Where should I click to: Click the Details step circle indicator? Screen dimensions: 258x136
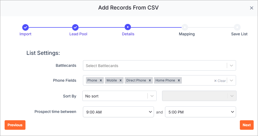pyautogui.click(x=128, y=27)
